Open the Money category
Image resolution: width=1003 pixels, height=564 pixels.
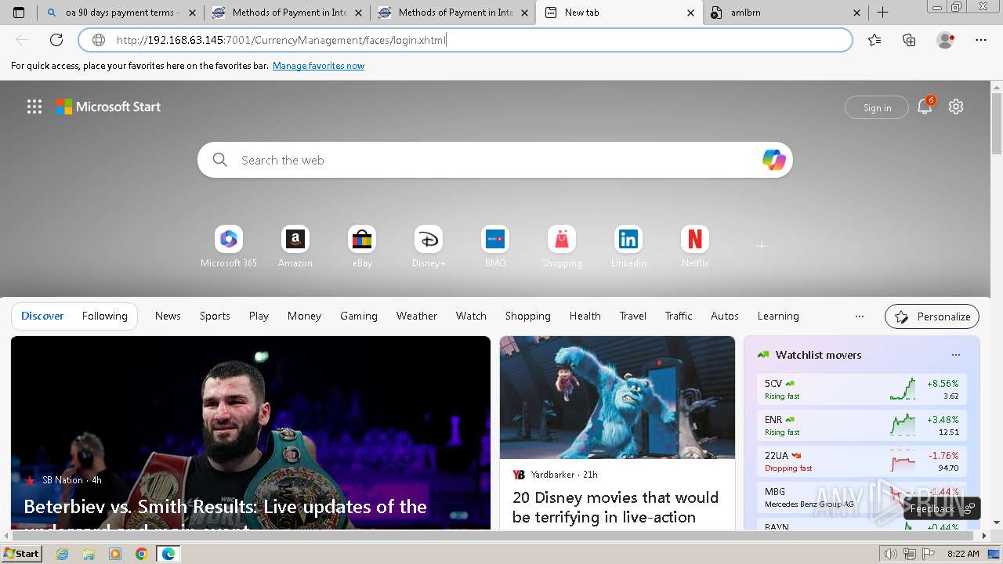[304, 316]
